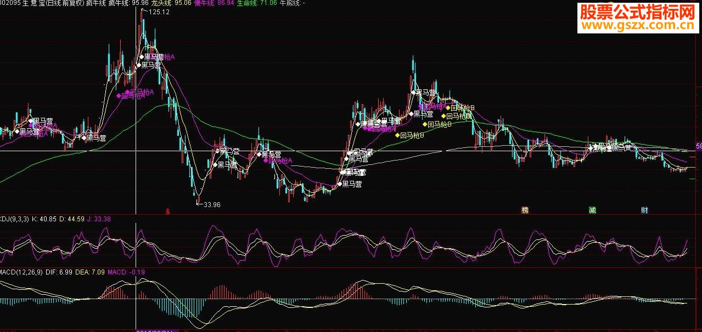Click the 牛熊线 indicator label
The width and height of the screenshot is (702, 332).
click(x=293, y=3)
